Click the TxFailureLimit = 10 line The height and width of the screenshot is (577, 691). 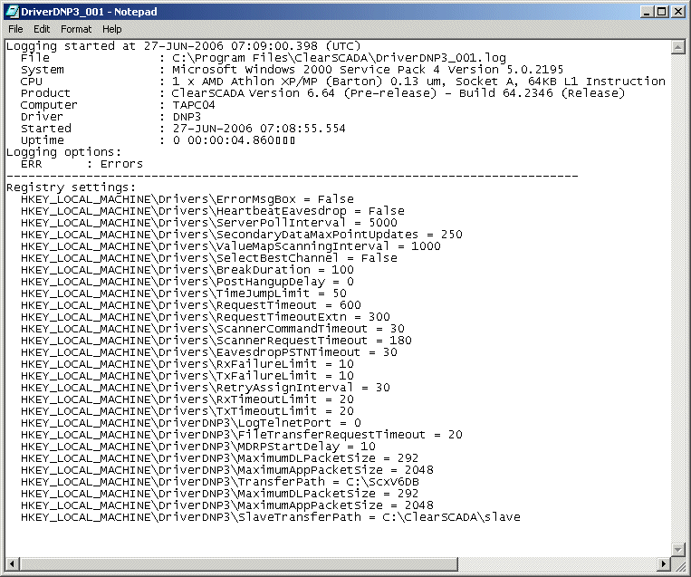click(187, 376)
